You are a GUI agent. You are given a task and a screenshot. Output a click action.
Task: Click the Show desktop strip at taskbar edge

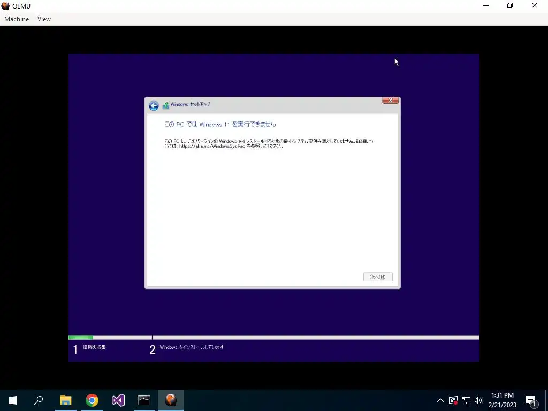pos(546,400)
